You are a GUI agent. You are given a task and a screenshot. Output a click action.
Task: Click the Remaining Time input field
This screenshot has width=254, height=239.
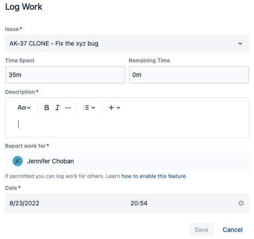(189, 75)
